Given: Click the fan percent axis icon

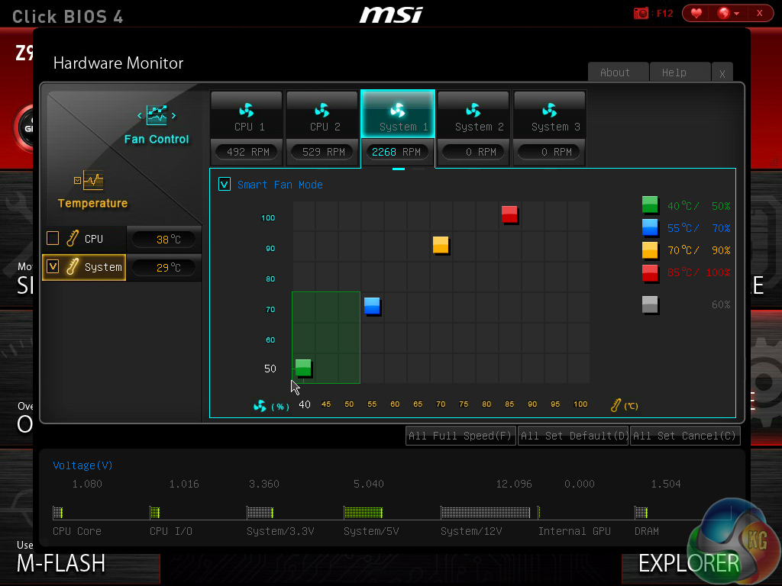Looking at the screenshot, I should (260, 406).
